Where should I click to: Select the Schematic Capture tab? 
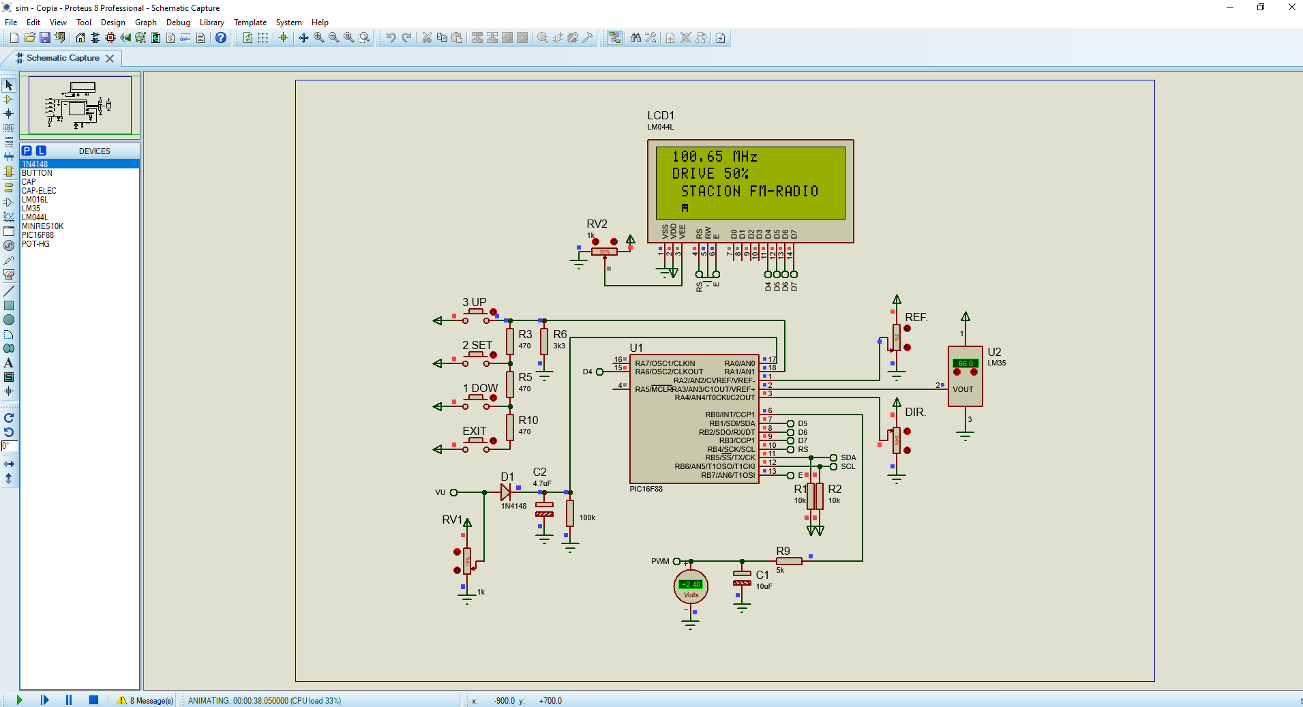coord(63,58)
